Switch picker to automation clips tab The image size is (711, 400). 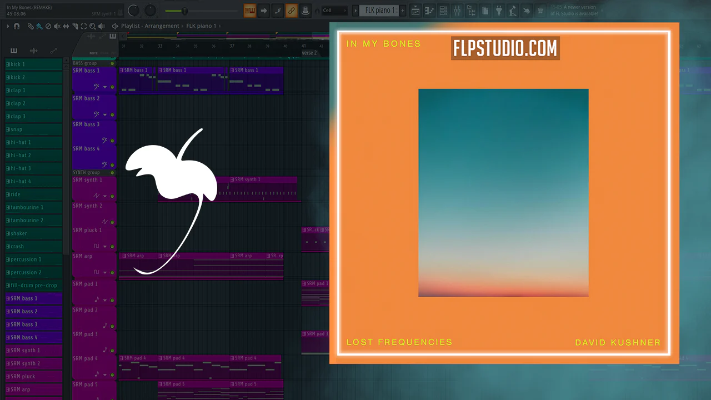tap(53, 51)
